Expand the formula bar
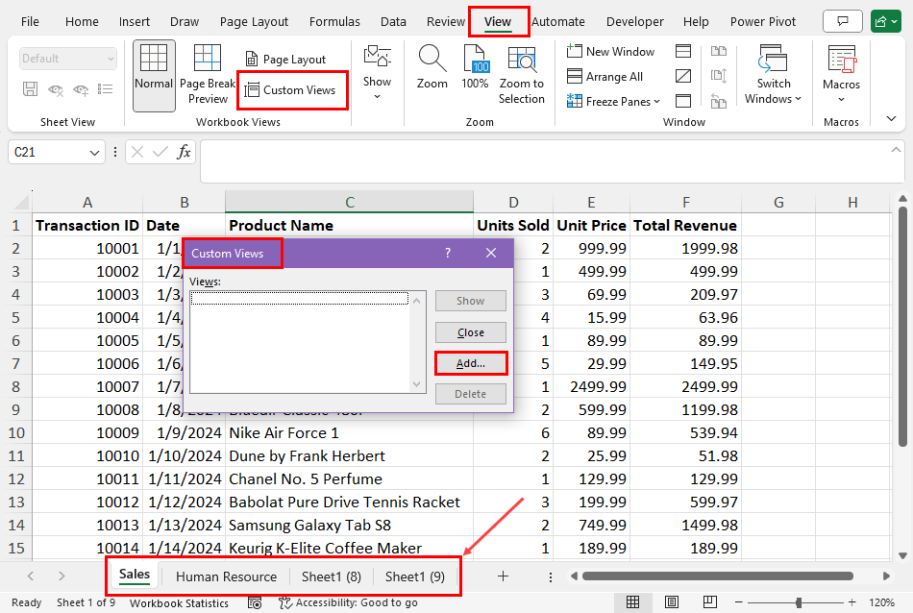Viewport: 913px width, 613px height. coord(896,150)
